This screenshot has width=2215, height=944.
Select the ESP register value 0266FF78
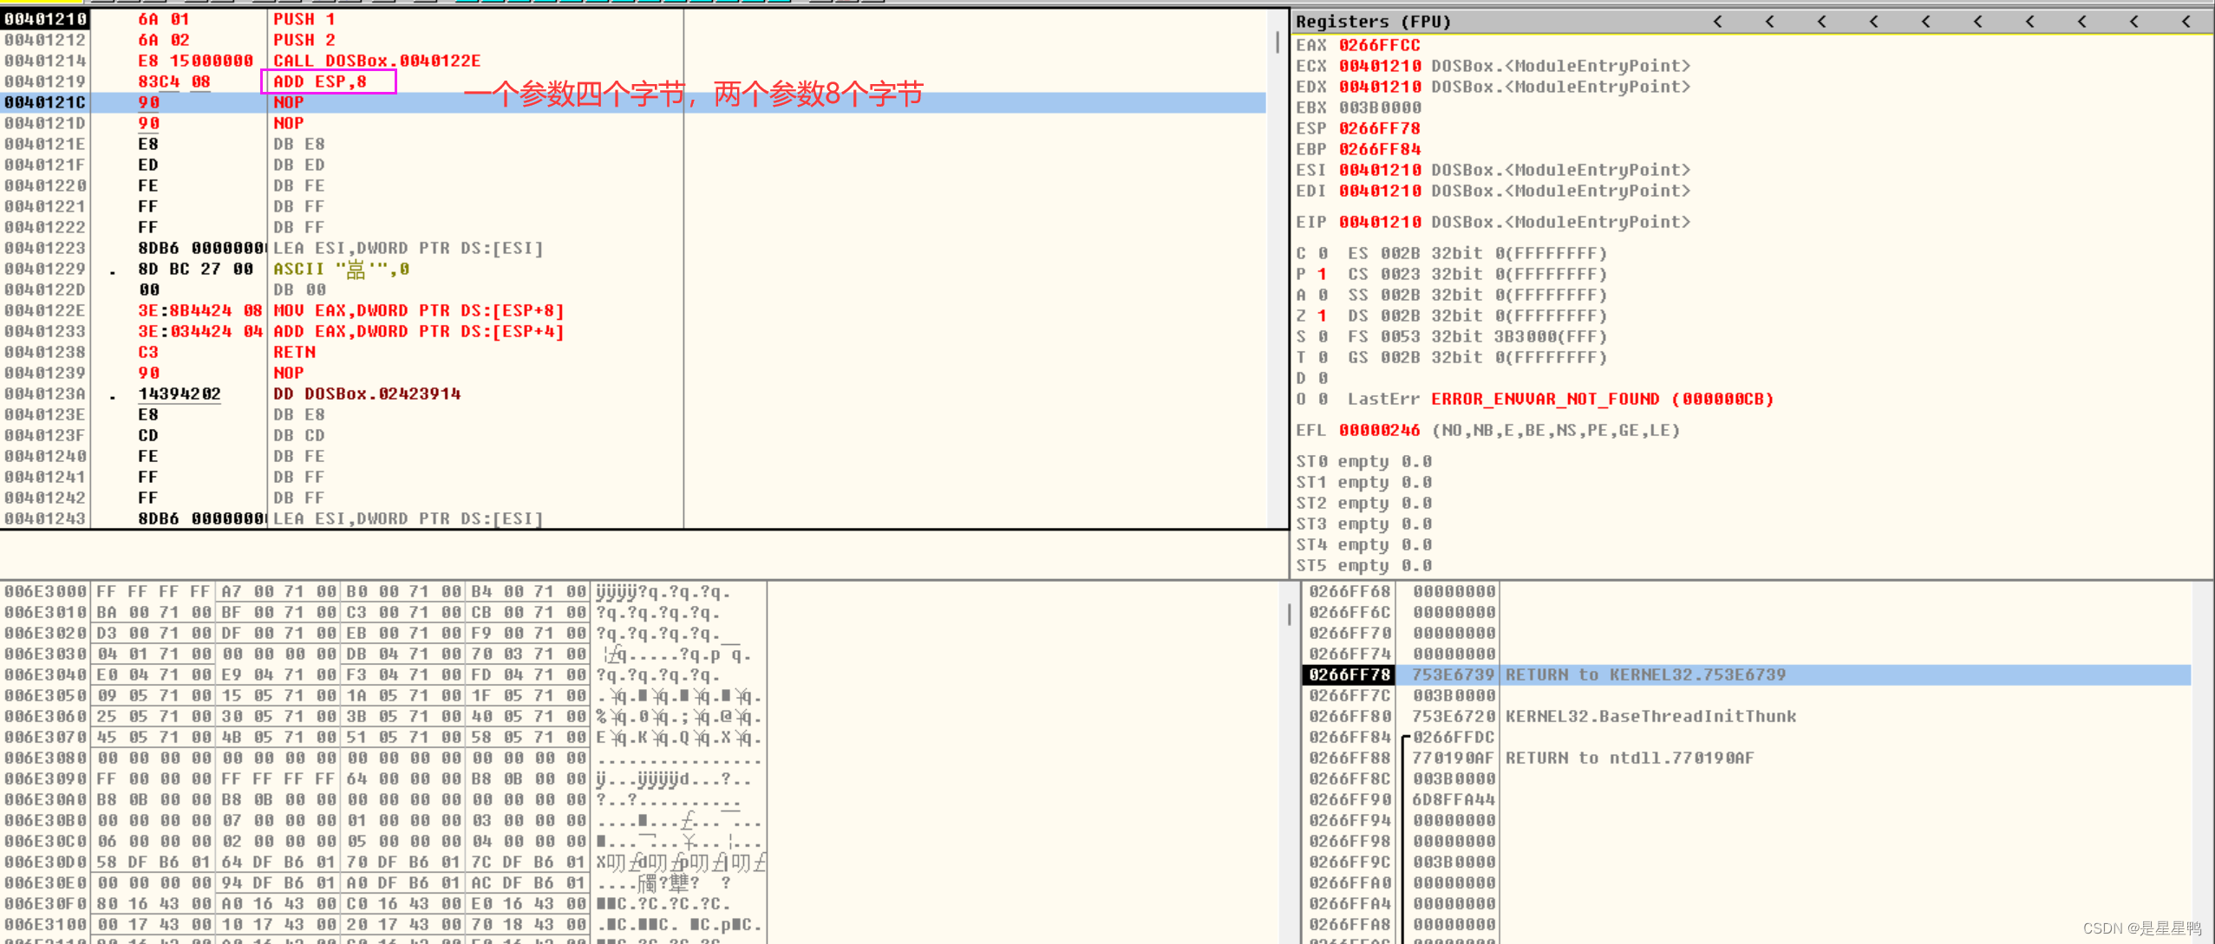pos(1379,128)
